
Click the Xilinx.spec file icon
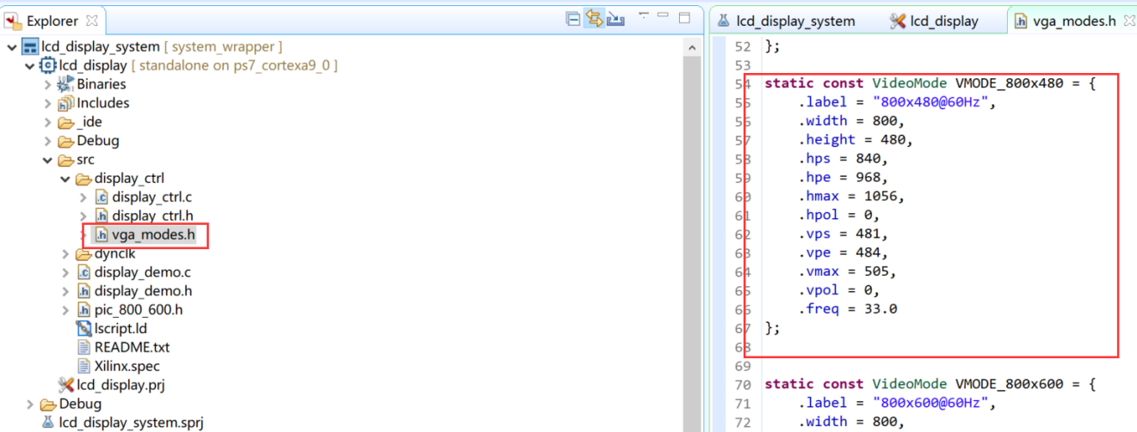pos(83,366)
